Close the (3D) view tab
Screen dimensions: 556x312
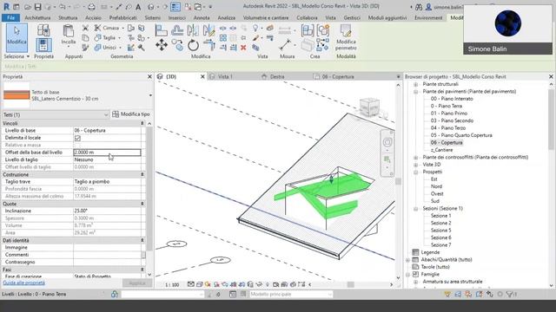[x=202, y=76]
